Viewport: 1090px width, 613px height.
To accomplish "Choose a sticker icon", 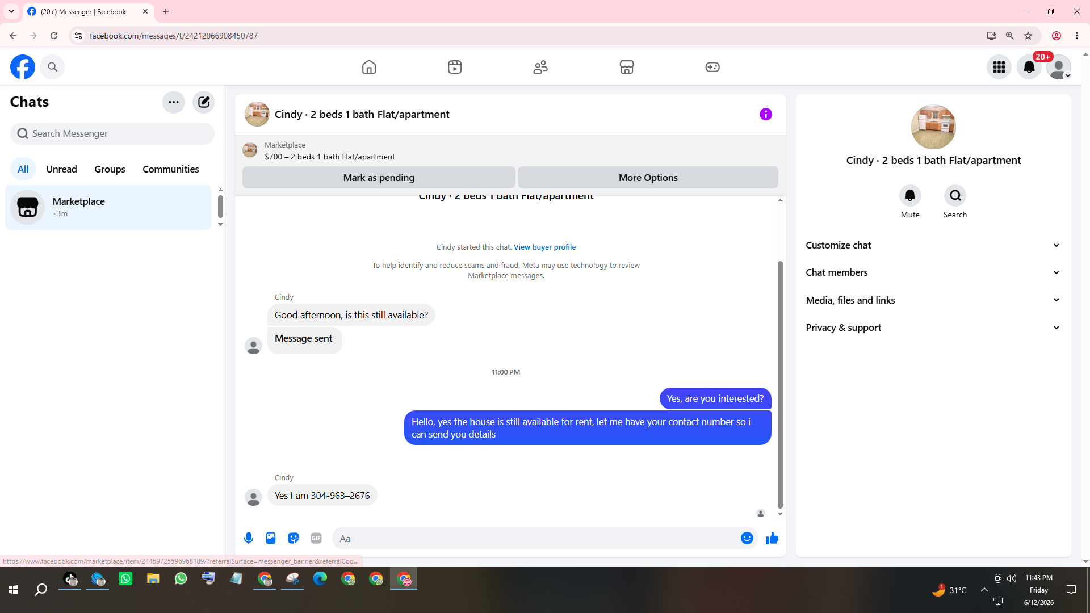I will tap(294, 538).
